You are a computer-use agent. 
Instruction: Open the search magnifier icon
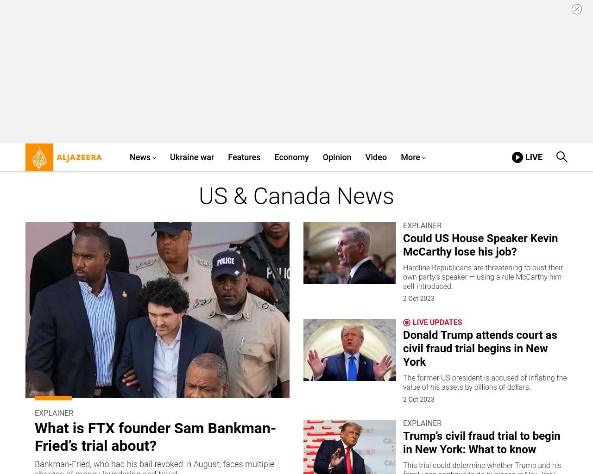(x=561, y=157)
